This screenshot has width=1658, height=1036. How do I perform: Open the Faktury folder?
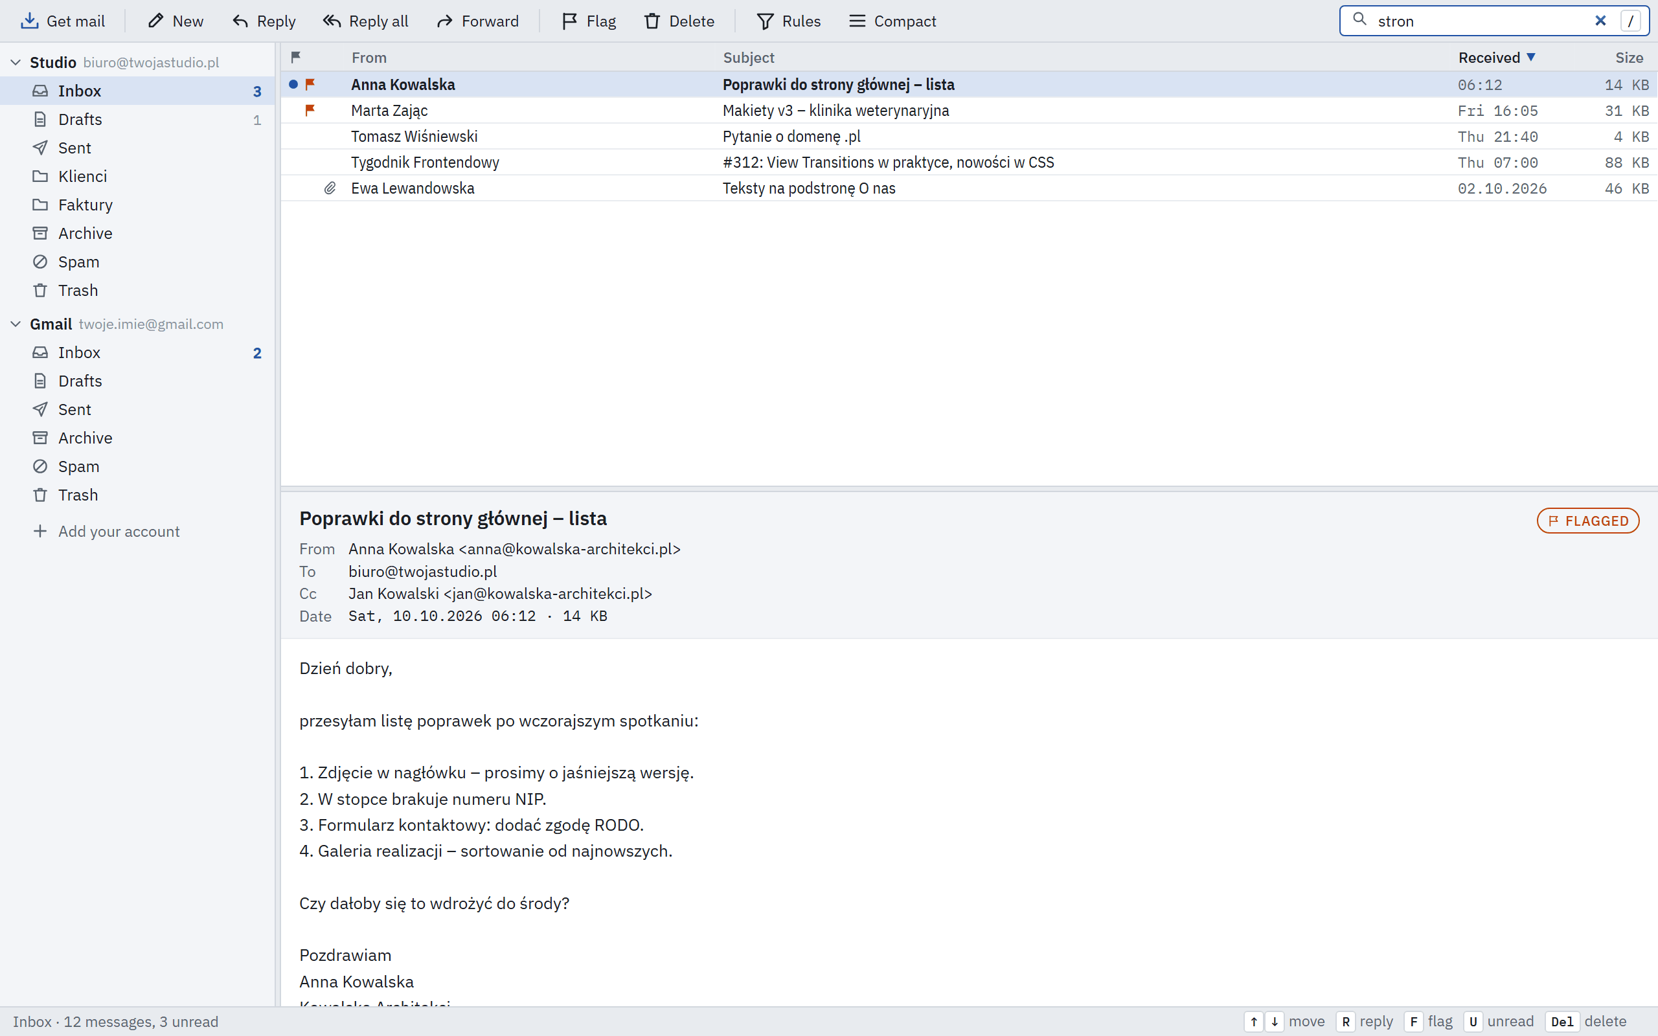(x=137, y=205)
